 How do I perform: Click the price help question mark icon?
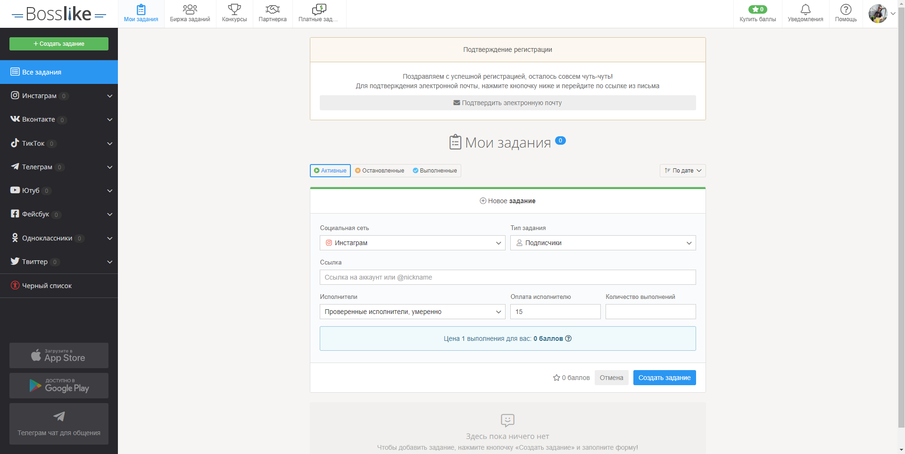pos(568,338)
